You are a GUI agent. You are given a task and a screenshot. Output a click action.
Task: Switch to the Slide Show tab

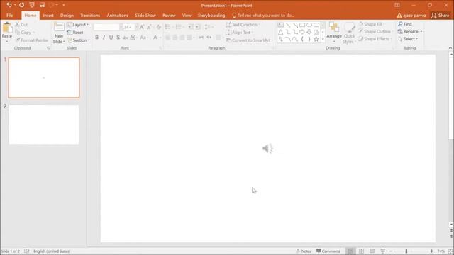(x=145, y=16)
